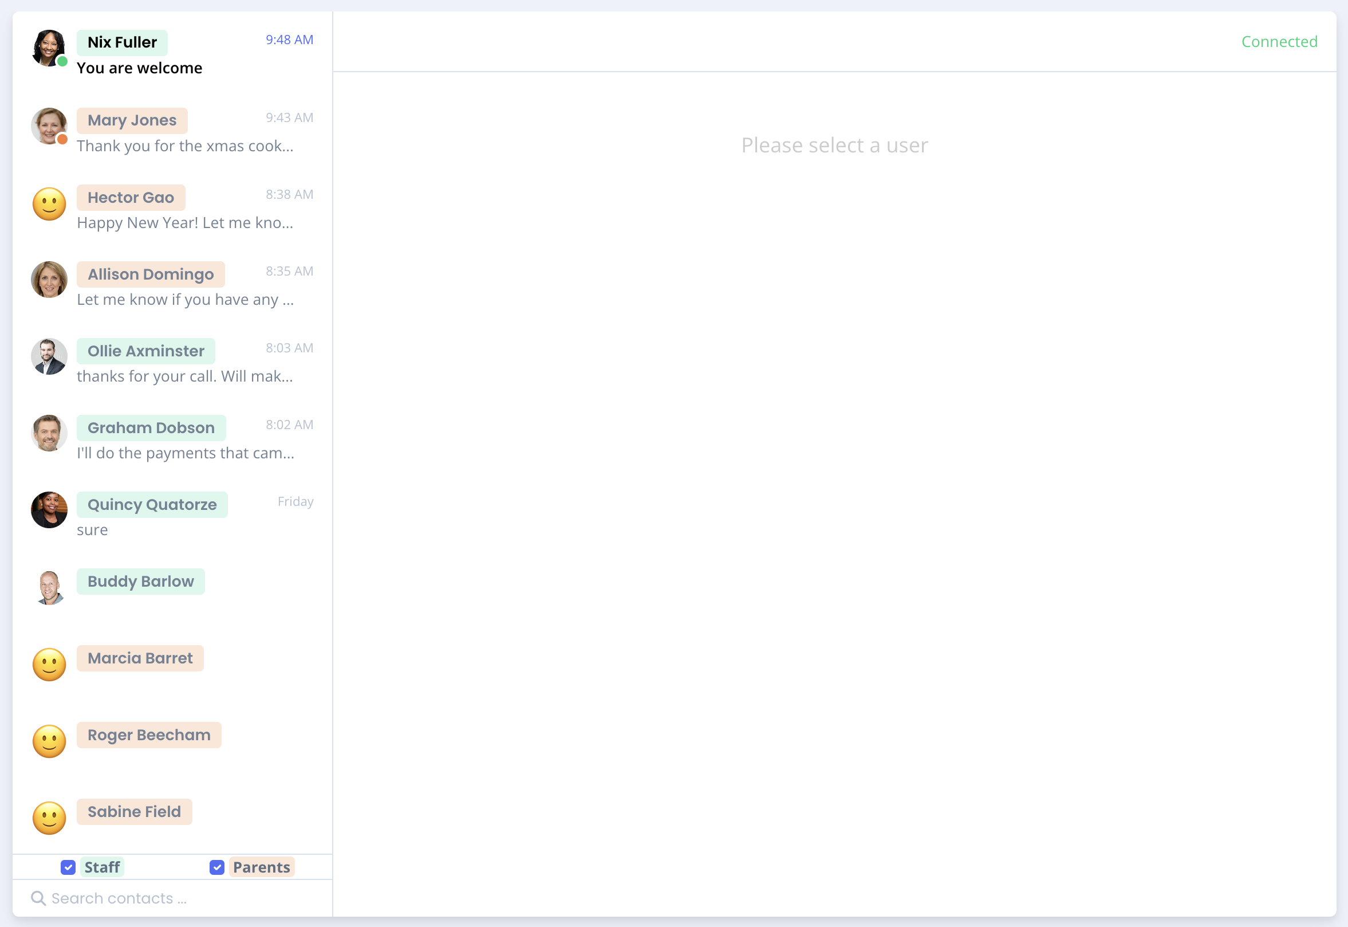Click the 8:35 AM timestamp
This screenshot has height=927, width=1348.
(289, 271)
